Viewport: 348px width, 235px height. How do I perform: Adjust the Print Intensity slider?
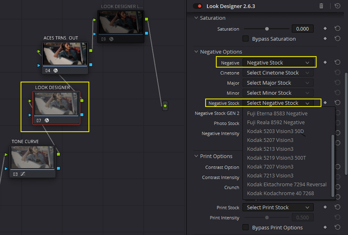pos(267,217)
